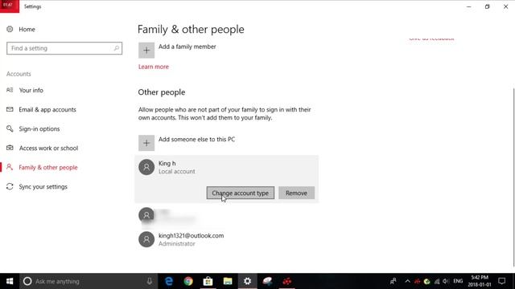
Task: Close the Settings window
Action: pyautogui.click(x=506, y=6)
